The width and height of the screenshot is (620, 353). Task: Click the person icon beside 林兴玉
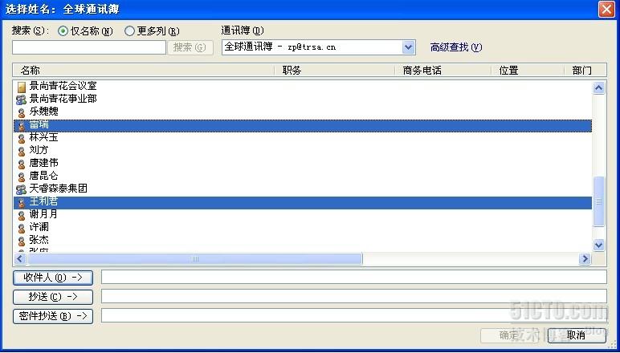tap(22, 139)
